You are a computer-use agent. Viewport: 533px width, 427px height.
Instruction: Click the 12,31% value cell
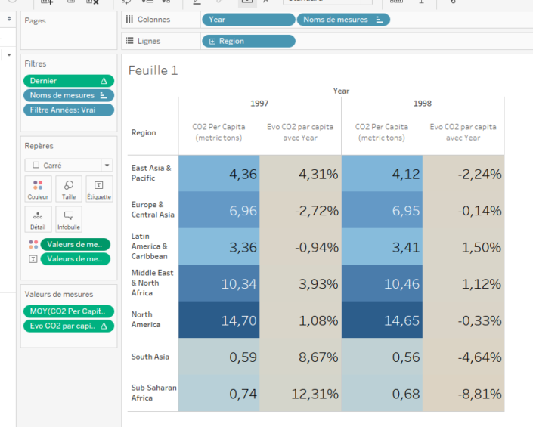[x=300, y=393]
